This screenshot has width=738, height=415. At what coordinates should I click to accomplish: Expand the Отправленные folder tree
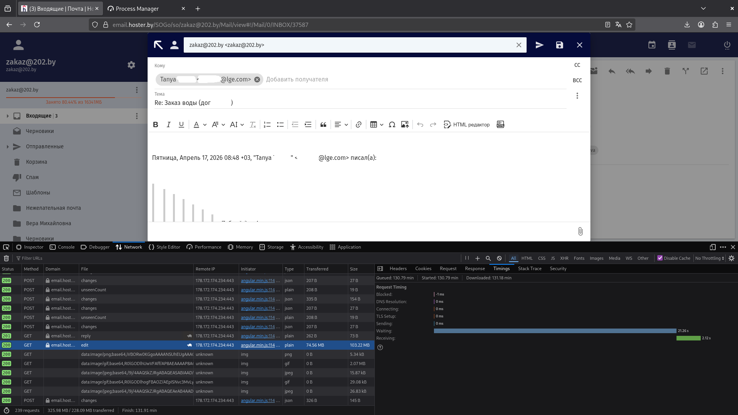8,146
